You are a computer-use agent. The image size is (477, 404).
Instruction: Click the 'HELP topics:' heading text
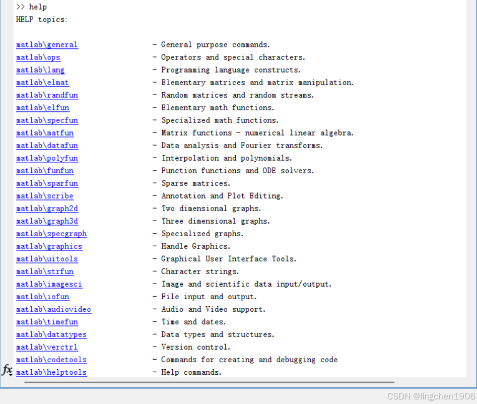41,20
